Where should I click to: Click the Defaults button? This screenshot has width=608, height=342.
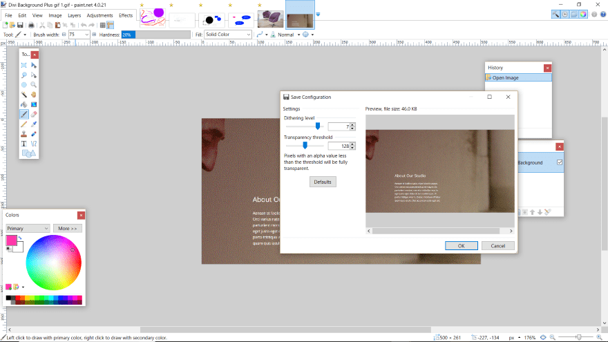323,182
